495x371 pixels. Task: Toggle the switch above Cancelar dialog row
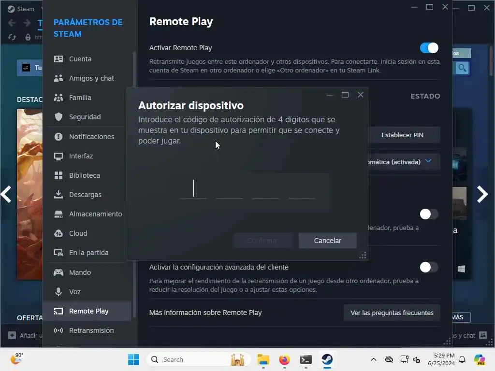(x=429, y=214)
